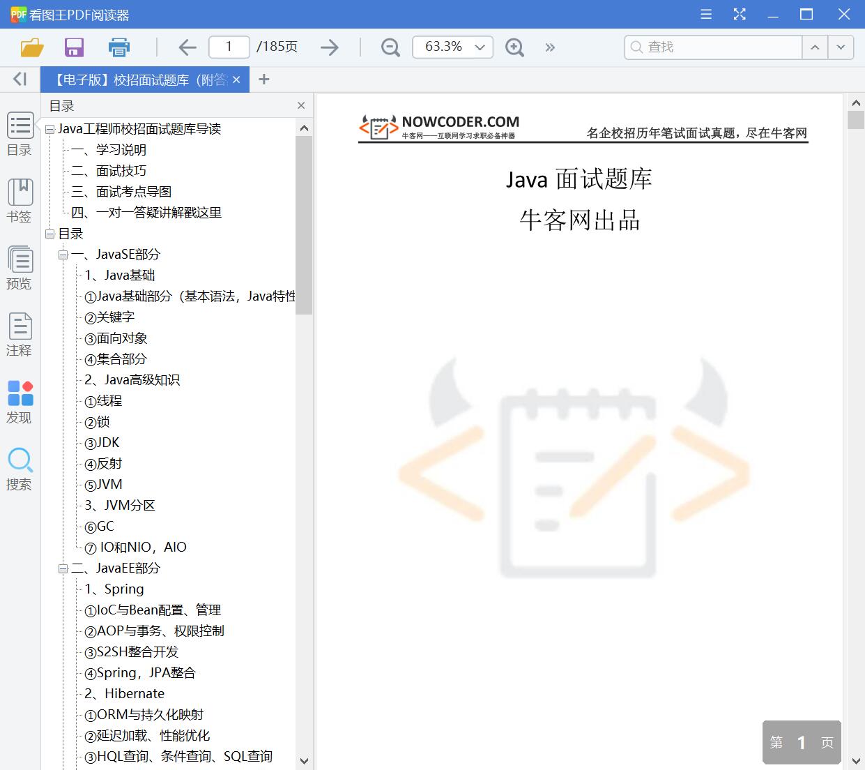Click the page number input field
Screen dimensions: 865x770
tap(229, 47)
